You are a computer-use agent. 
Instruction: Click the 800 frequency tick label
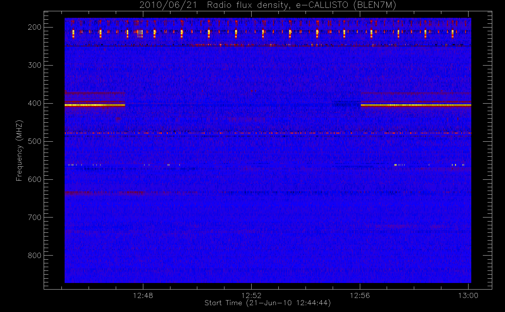pyautogui.click(x=35, y=256)
